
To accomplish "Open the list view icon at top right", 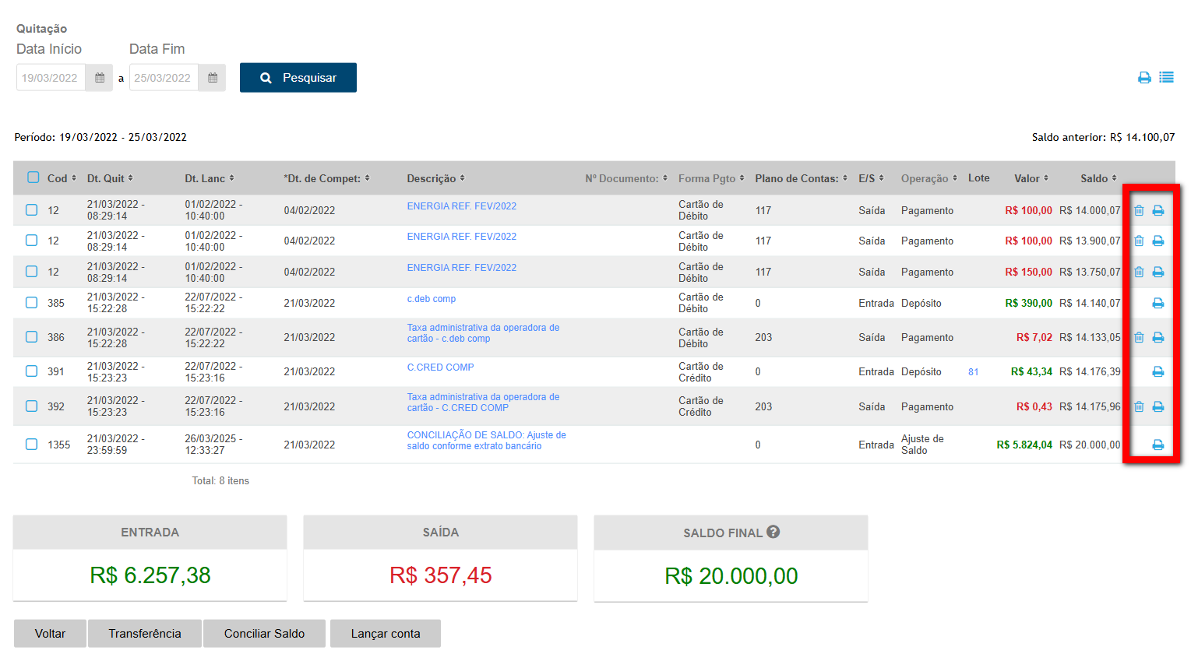I will [x=1166, y=78].
